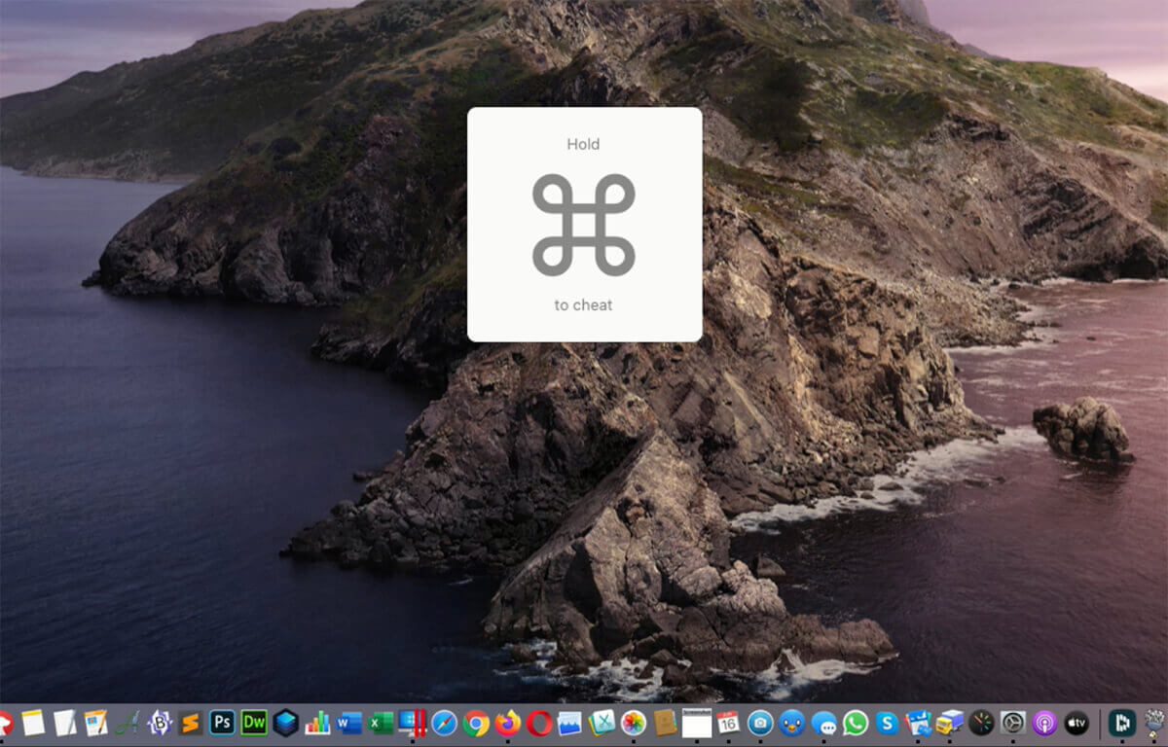Open Sublime Text from the dock
The height and width of the screenshot is (747, 1168).
point(191,723)
